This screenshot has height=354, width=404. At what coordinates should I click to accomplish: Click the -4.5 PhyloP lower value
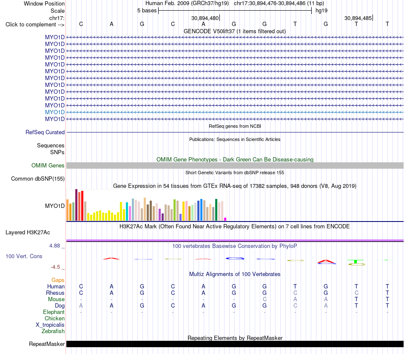click(55, 267)
